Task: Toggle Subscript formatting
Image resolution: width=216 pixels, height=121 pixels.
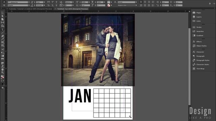Action: tap(53, 5)
